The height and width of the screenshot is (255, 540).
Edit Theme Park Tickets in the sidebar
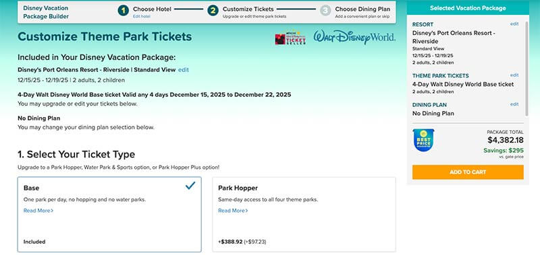pyautogui.click(x=514, y=75)
